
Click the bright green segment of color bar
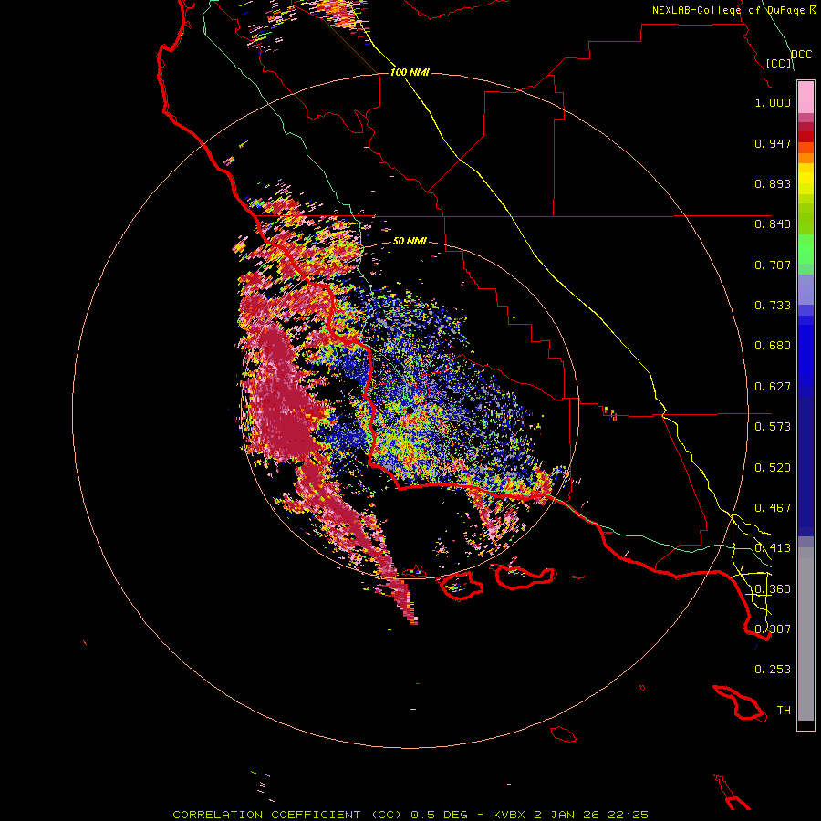[805, 249]
